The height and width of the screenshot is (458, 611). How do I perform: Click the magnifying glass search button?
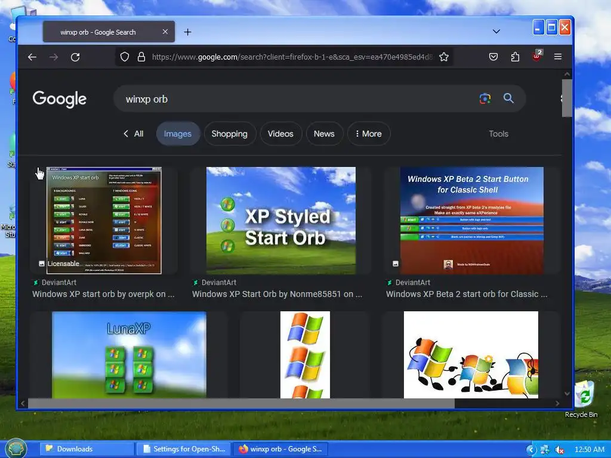(508, 98)
